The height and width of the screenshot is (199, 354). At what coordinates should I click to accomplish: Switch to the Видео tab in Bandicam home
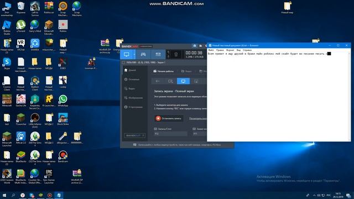coord(186,71)
